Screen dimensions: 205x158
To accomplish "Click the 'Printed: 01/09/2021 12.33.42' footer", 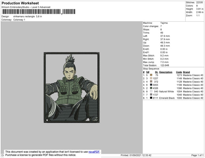I will (x=136, y=155).
